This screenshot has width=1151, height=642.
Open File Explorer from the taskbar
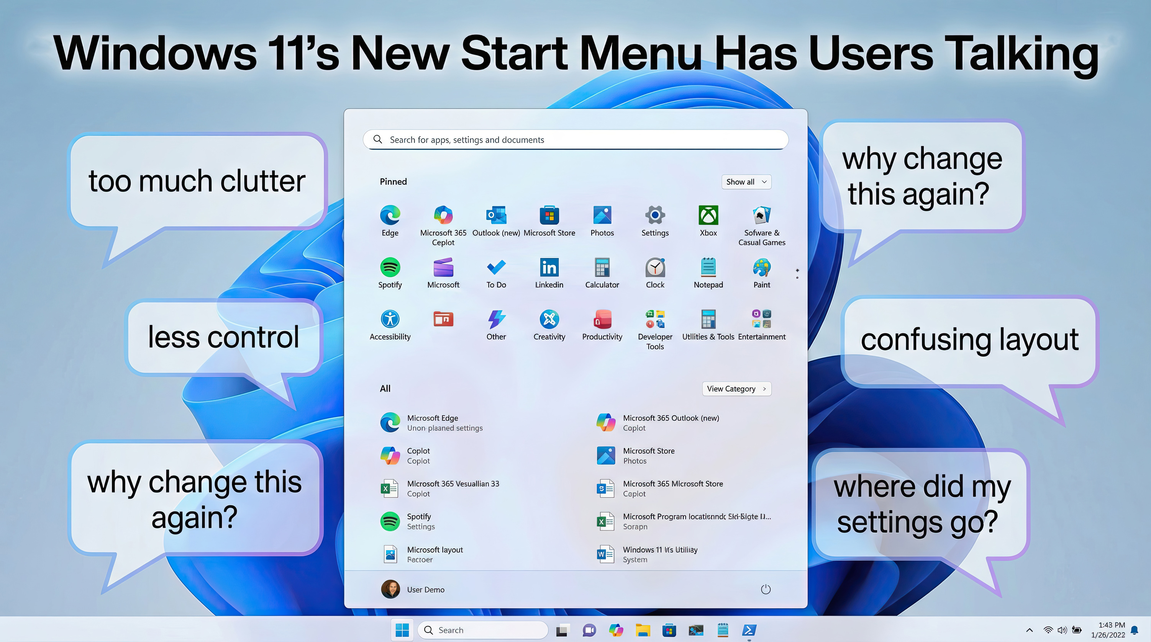(x=643, y=630)
